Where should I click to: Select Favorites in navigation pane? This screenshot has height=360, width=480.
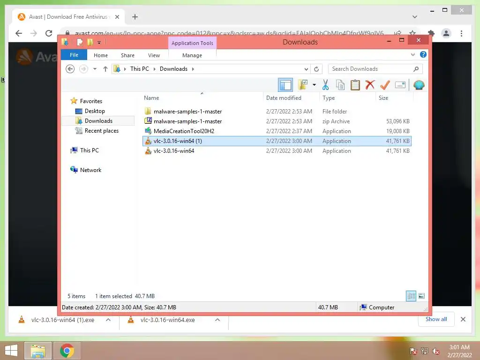(x=91, y=101)
